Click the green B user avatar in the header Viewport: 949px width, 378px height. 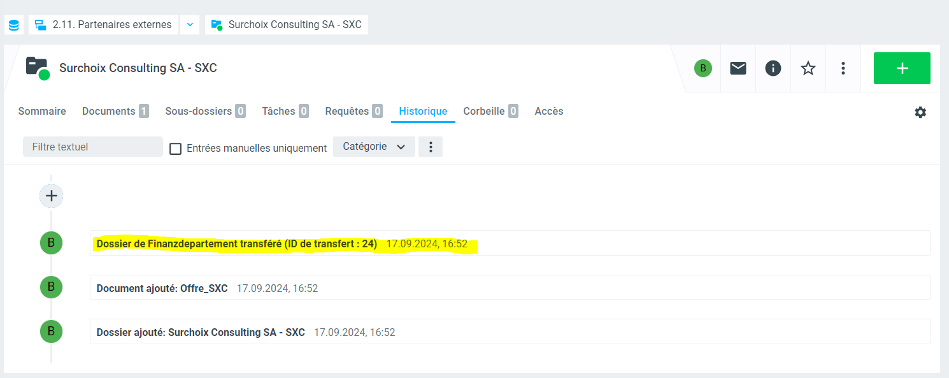click(703, 68)
